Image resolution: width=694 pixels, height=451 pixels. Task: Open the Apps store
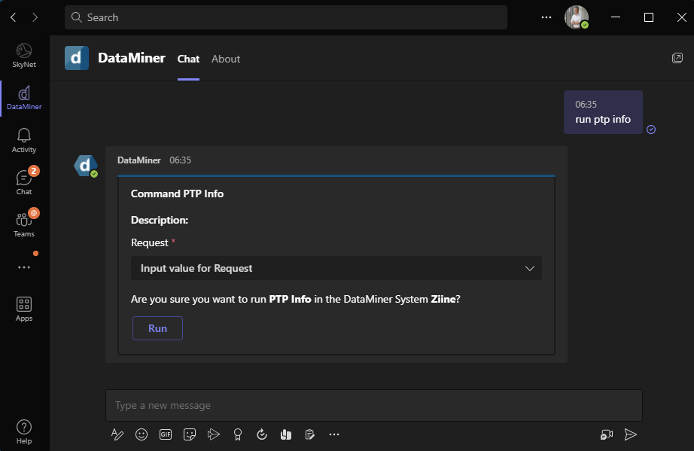tap(24, 309)
